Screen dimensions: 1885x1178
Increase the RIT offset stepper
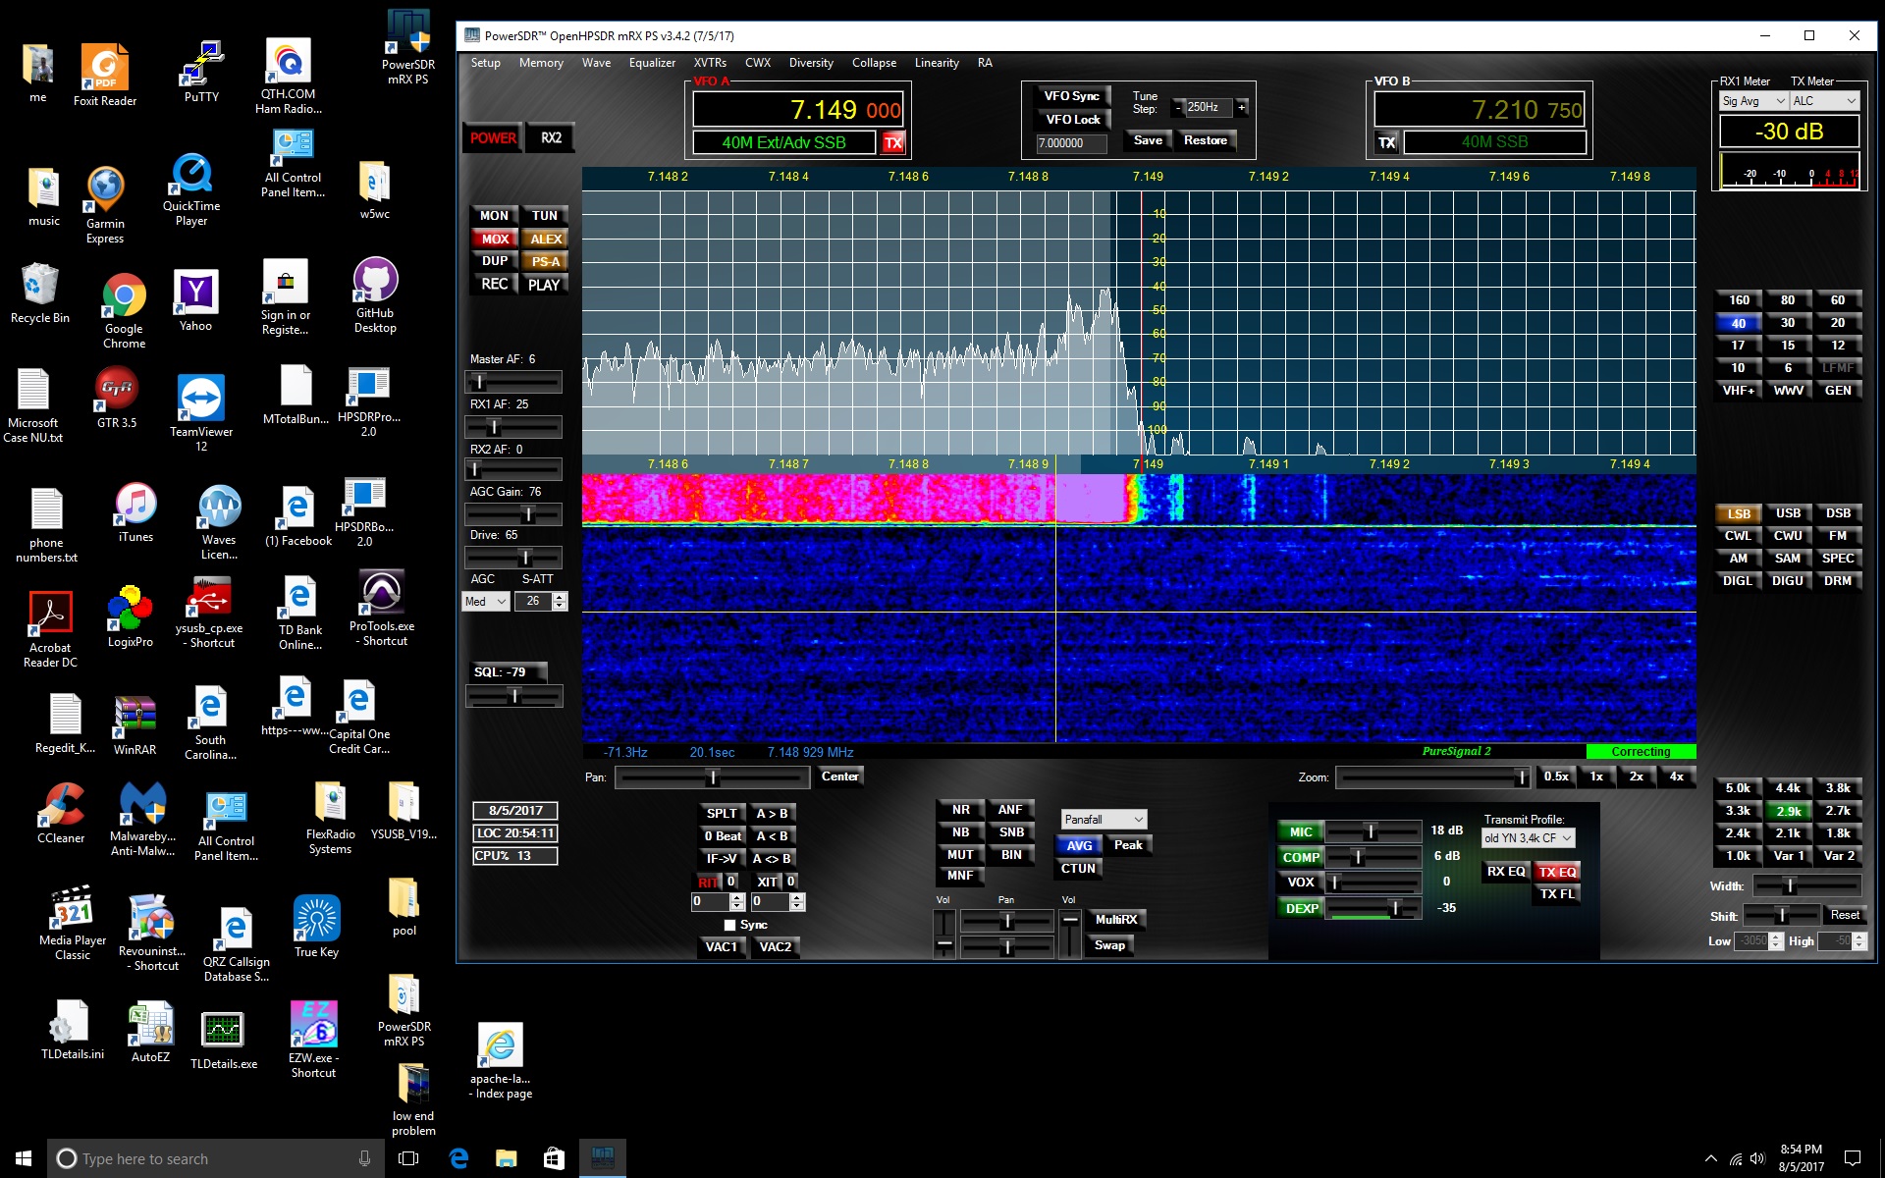[x=737, y=897]
